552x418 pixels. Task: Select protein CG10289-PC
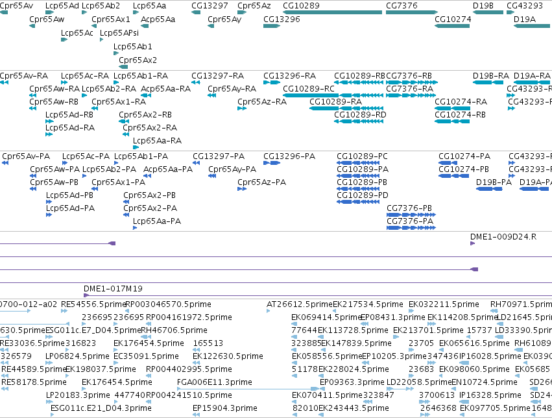point(362,156)
